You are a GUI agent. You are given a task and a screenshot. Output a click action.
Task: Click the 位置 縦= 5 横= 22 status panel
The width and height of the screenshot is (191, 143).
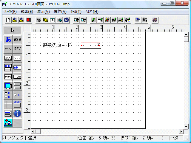click(99, 138)
